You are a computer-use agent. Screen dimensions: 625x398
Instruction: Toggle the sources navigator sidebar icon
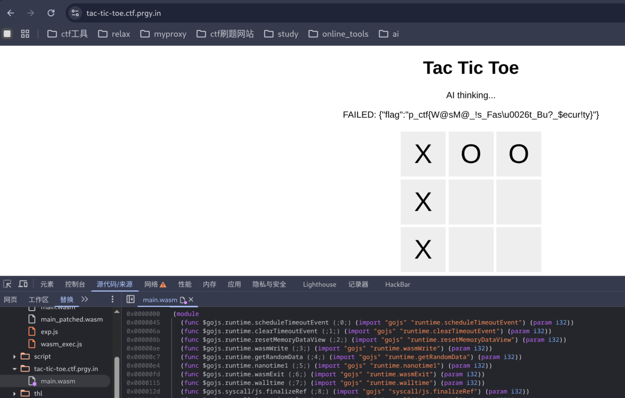tap(131, 299)
